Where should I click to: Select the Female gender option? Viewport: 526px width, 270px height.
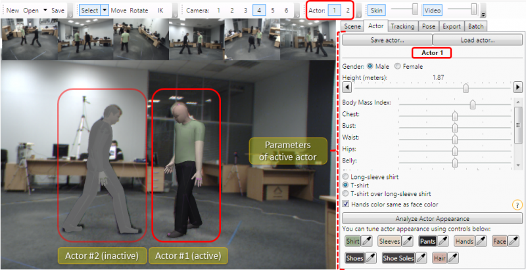[x=398, y=66]
